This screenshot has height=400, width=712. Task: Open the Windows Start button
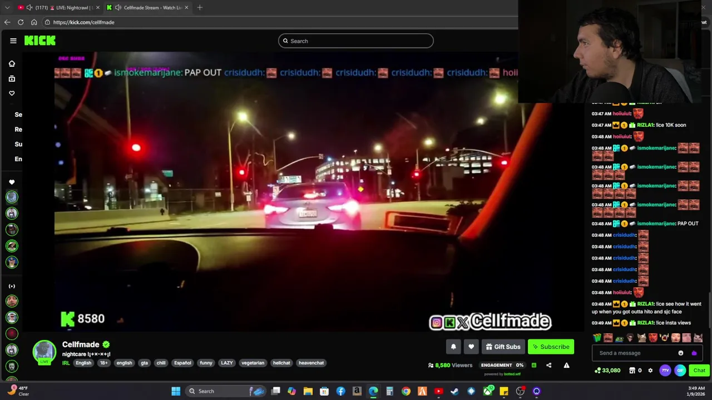click(x=176, y=391)
